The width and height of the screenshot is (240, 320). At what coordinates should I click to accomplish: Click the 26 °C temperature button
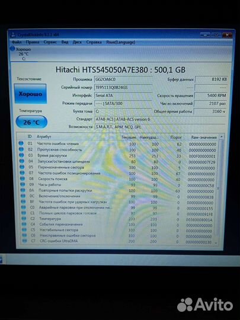tap(31, 122)
